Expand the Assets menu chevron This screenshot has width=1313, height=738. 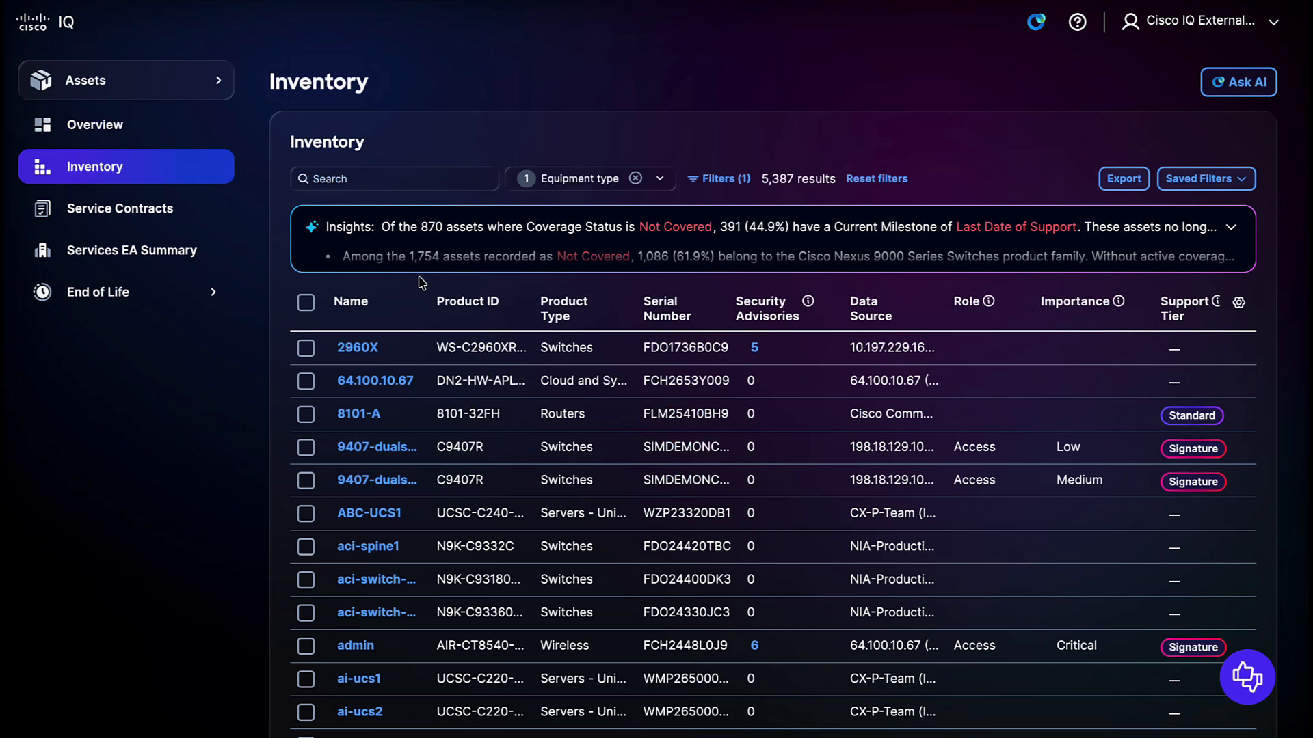tap(219, 80)
